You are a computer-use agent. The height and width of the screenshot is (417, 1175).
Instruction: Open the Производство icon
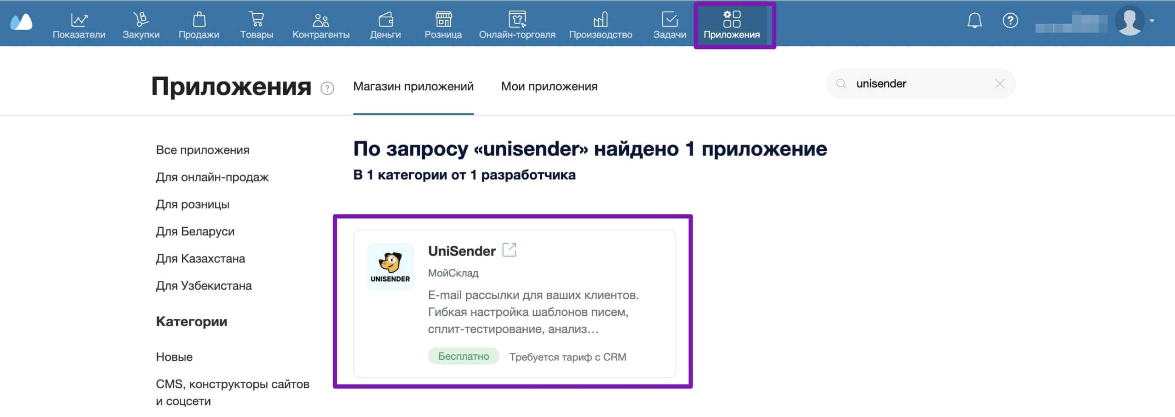tap(600, 19)
